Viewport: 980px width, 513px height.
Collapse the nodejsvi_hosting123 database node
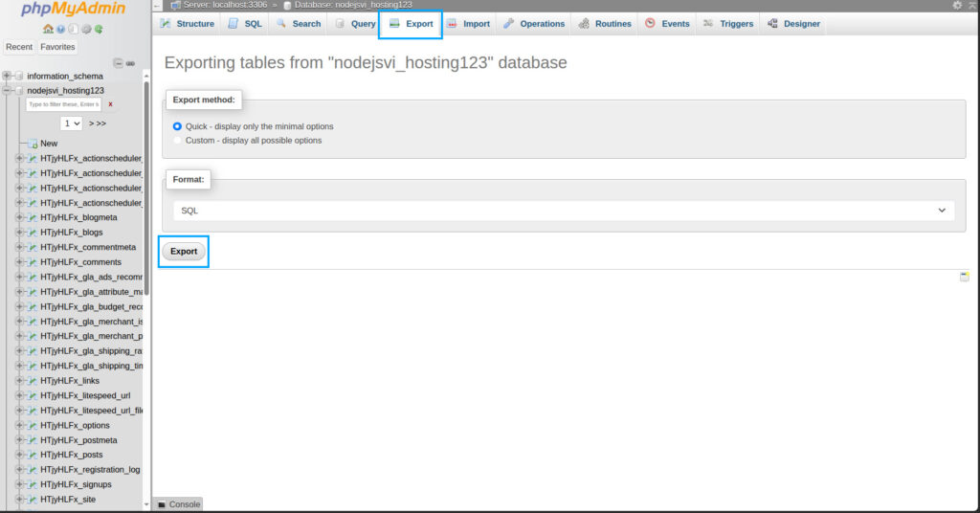point(7,91)
